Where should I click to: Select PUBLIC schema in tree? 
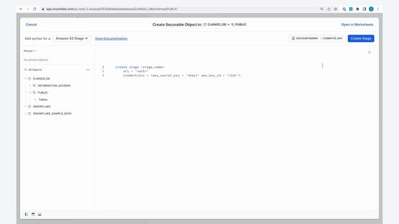coord(43,93)
